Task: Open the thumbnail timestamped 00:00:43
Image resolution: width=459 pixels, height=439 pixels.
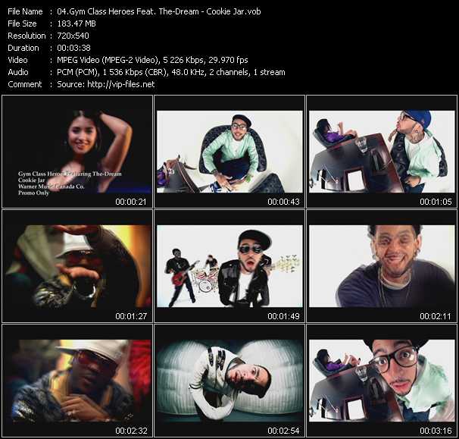Action: [229, 152]
